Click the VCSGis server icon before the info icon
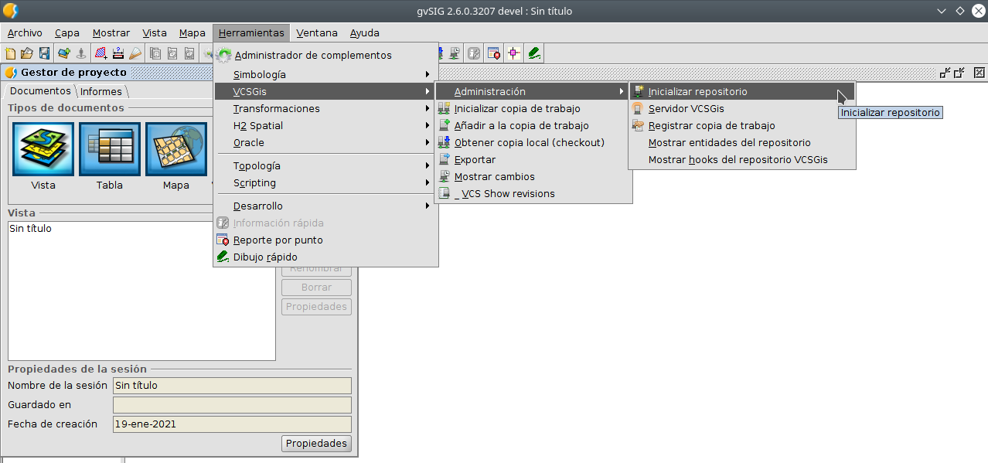 coord(455,53)
